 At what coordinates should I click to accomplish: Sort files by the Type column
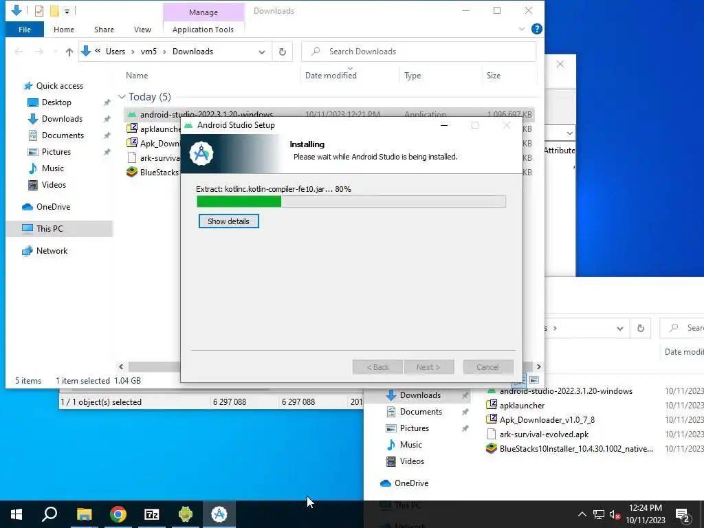pyautogui.click(x=412, y=76)
